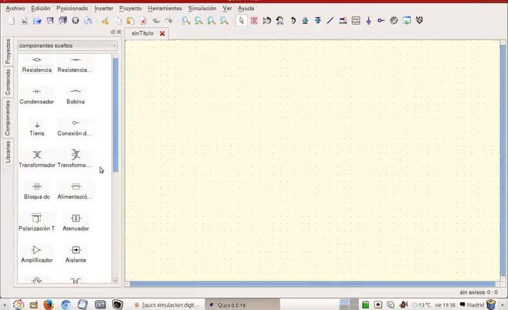Screen dimensions: 508x310
Task: Click the new text document icon
Action: tap(25, 21)
